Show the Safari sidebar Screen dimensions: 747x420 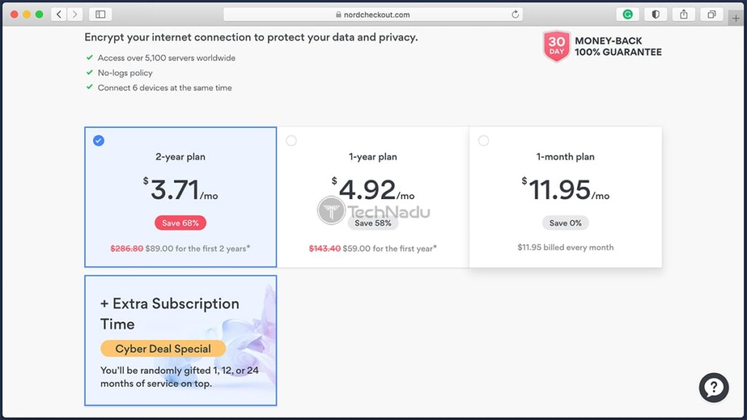[x=101, y=15]
